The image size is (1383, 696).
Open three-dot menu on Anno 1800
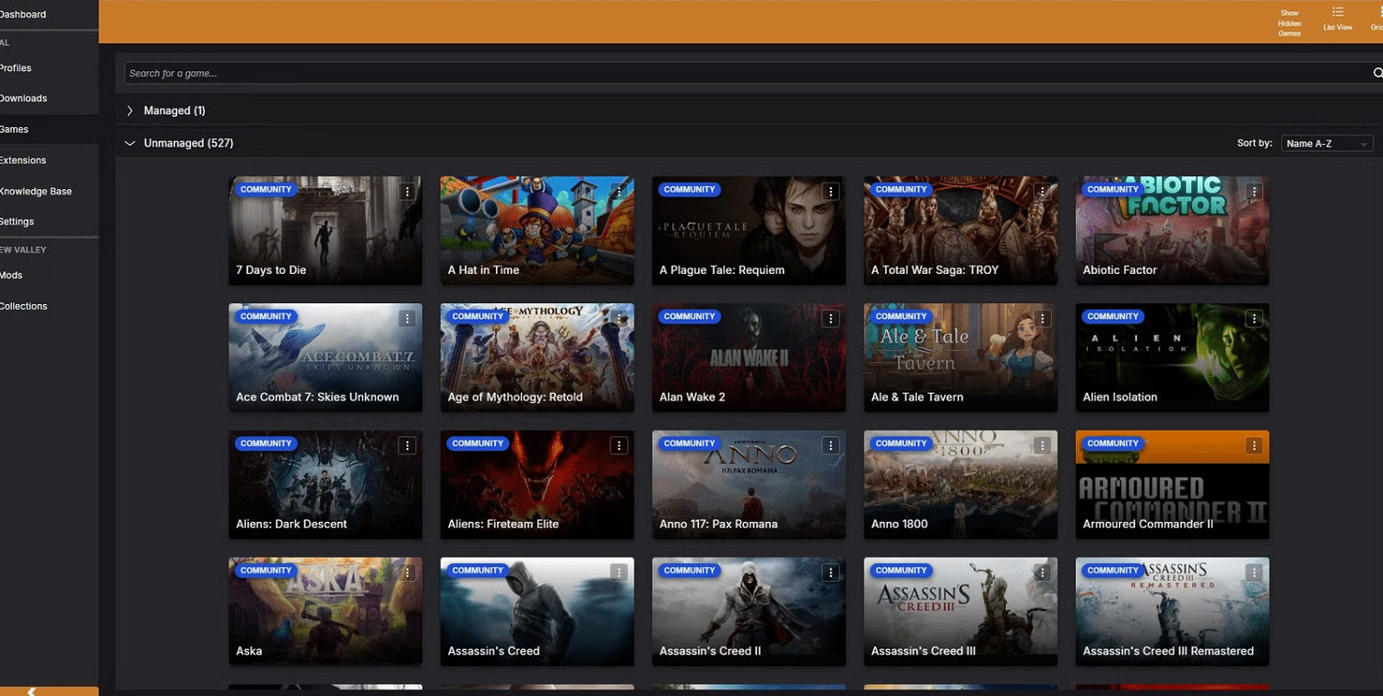[1042, 445]
